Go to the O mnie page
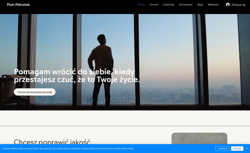The image size is (250, 153). coord(154,4)
